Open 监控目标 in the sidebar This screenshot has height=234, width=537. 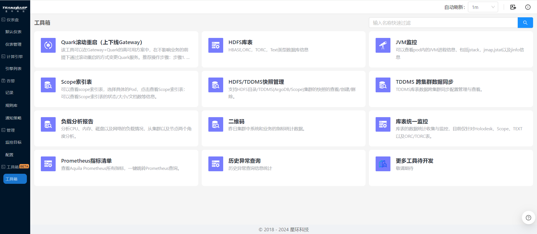click(13, 142)
